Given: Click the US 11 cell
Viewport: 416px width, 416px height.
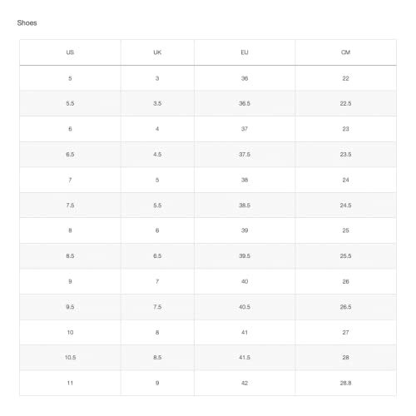Looking at the screenshot, I should (70, 383).
